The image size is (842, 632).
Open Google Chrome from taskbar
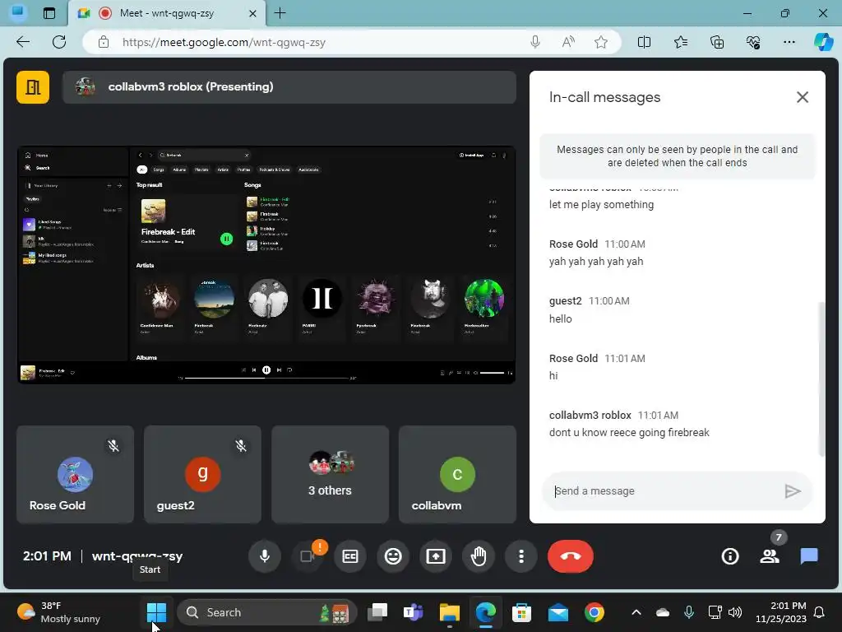pos(594,612)
